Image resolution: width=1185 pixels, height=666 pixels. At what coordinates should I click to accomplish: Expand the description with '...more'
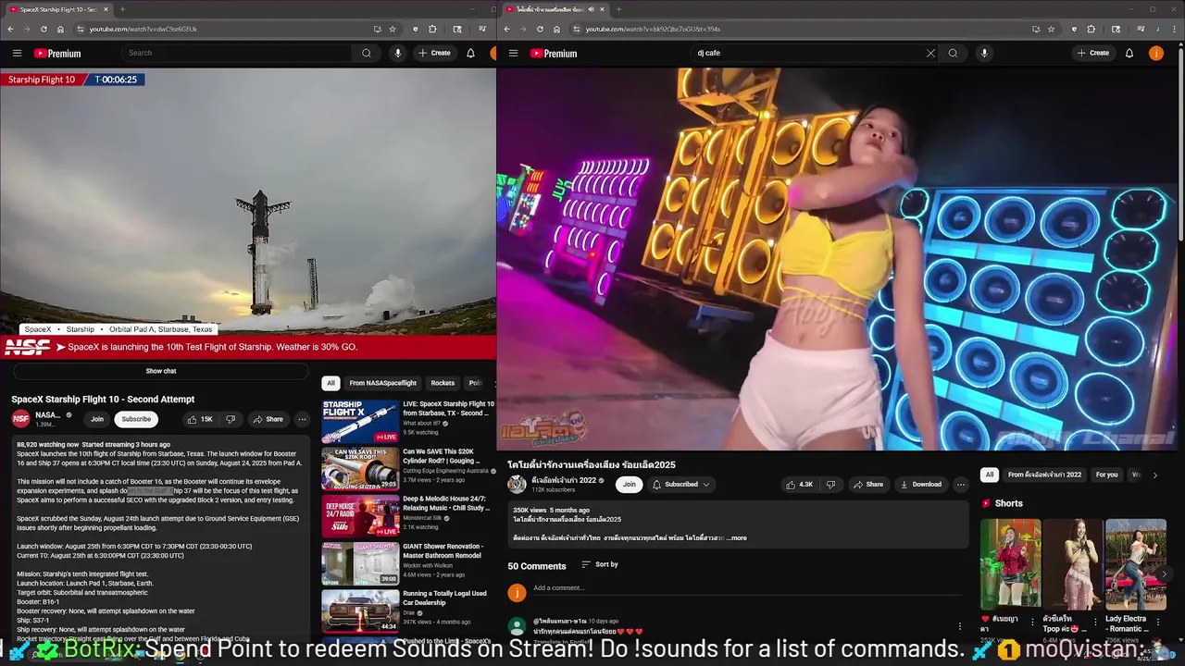[737, 537]
